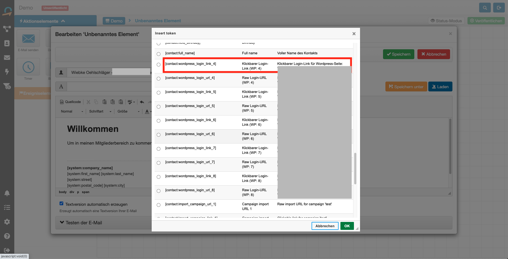Click the Demo breadcrumb item
The width and height of the screenshot is (508, 259).
[114, 21]
